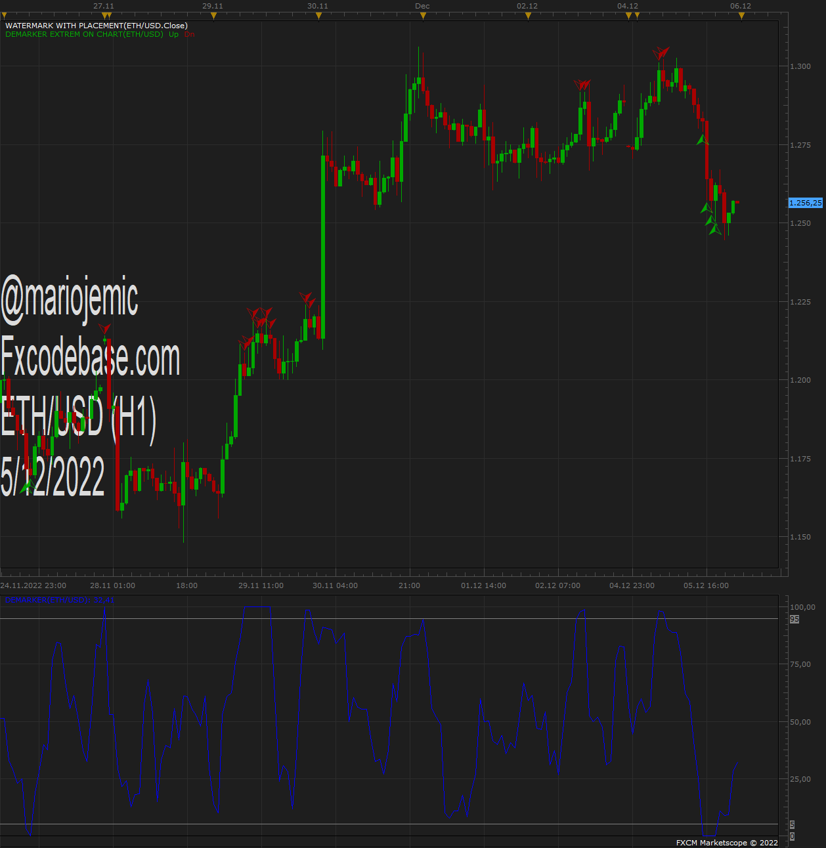Select the DEMARKER(ETH/USD) oscillator label
826x848 pixels.
59,601
